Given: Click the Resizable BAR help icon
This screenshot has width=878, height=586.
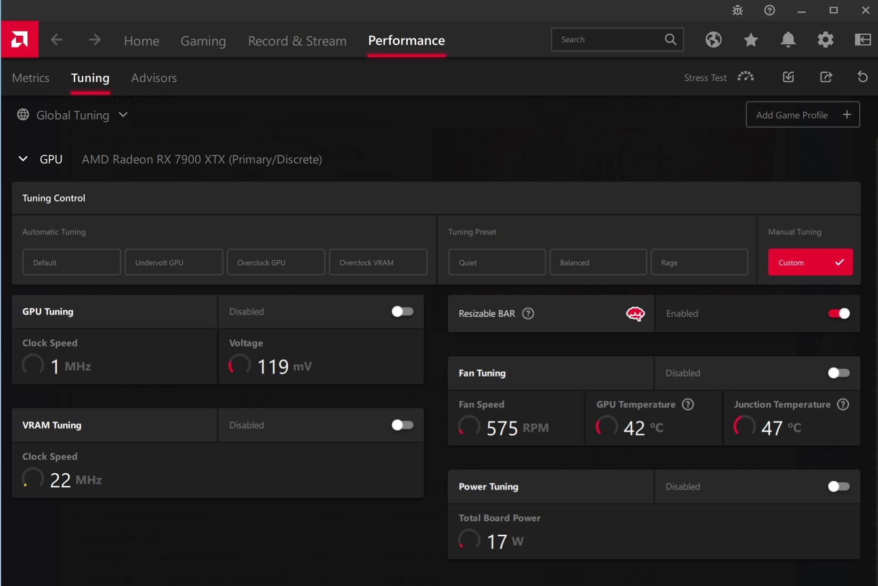Looking at the screenshot, I should tap(528, 314).
